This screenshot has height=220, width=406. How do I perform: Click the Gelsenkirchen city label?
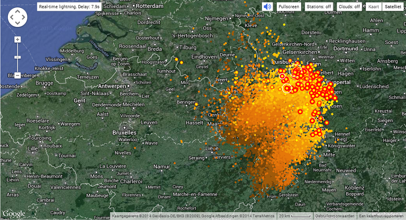pyautogui.click(x=300, y=52)
